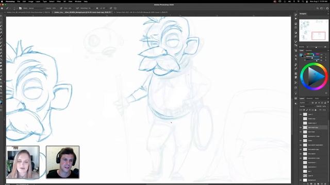Toggle lock transparent pixels

pyautogui.click(x=304, y=110)
